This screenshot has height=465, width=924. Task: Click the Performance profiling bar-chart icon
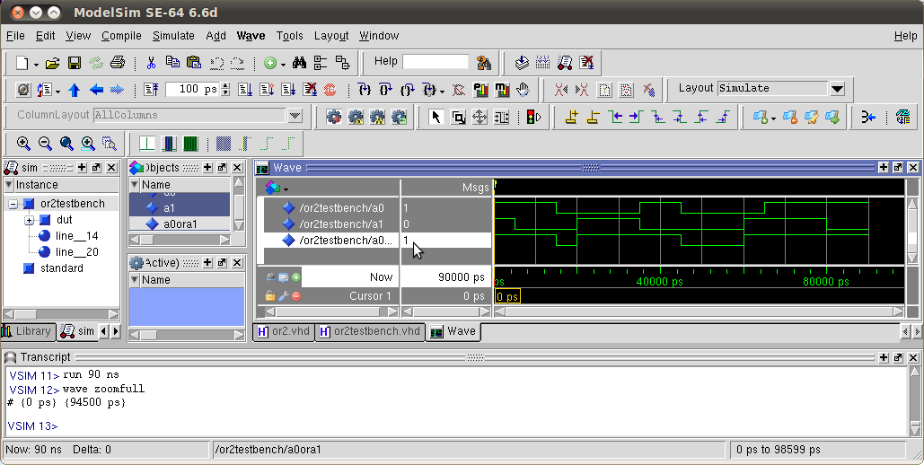click(480, 90)
